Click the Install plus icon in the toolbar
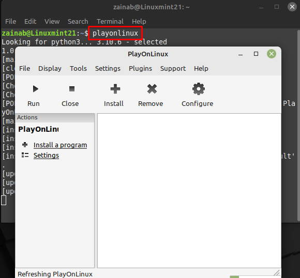 tap(115, 89)
